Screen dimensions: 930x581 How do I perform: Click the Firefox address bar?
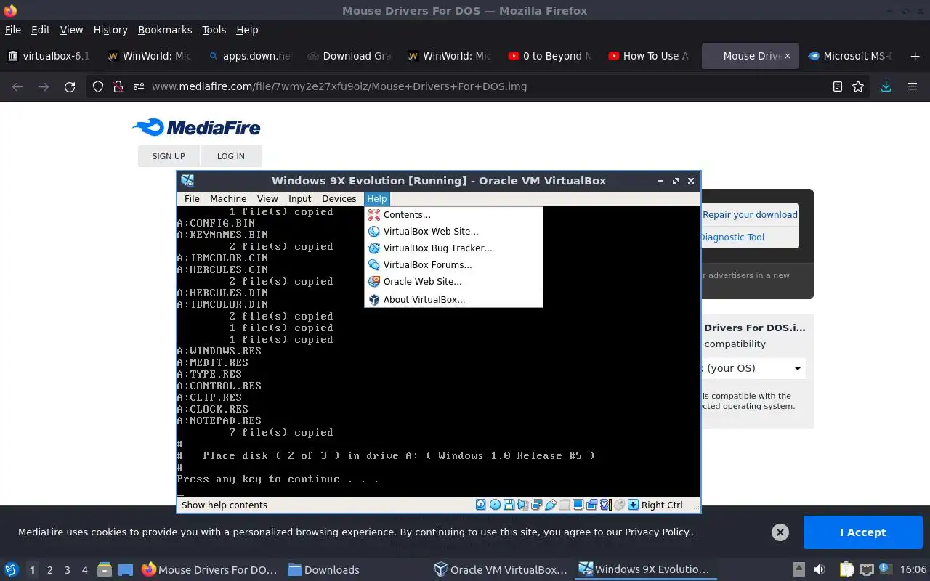click(x=480, y=86)
